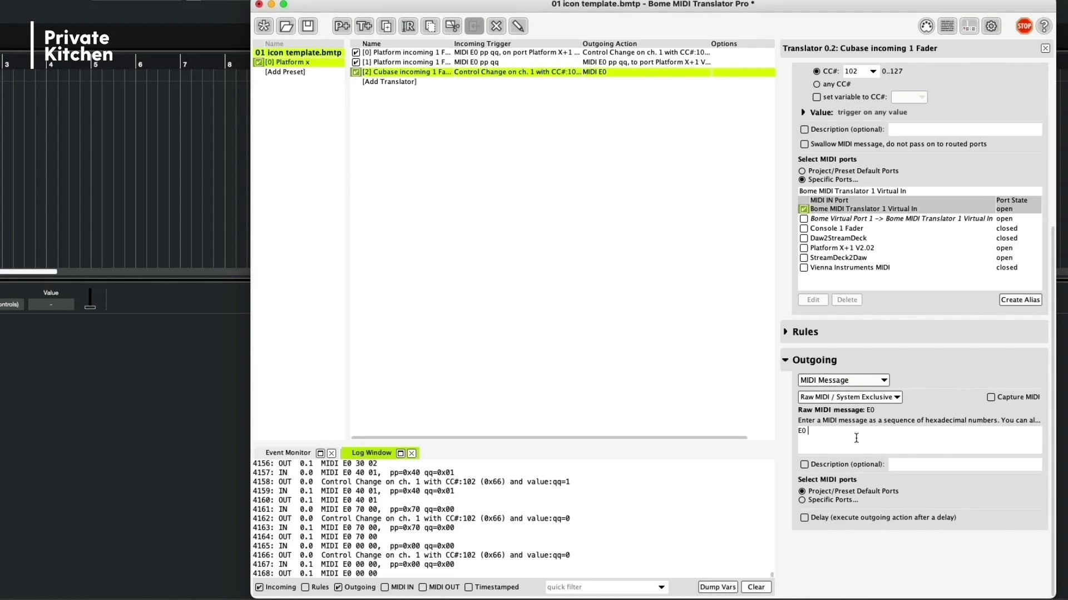This screenshot has width=1068, height=600.
Task: Switch to the Event Monitor tab
Action: (288, 453)
